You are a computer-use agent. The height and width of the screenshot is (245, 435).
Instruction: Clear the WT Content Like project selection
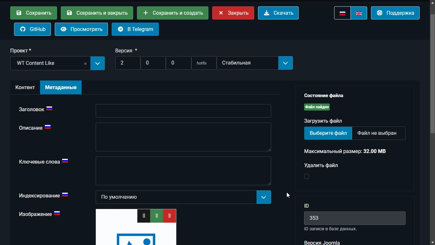(85, 64)
